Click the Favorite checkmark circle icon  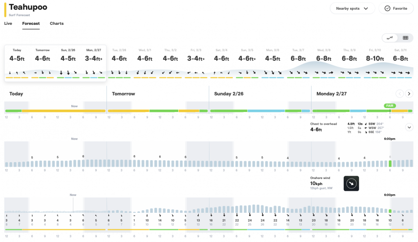pyautogui.click(x=387, y=8)
